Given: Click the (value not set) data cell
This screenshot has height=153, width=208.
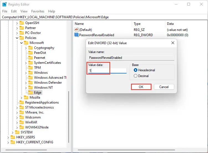Looking at the screenshot, I should 177,30.
